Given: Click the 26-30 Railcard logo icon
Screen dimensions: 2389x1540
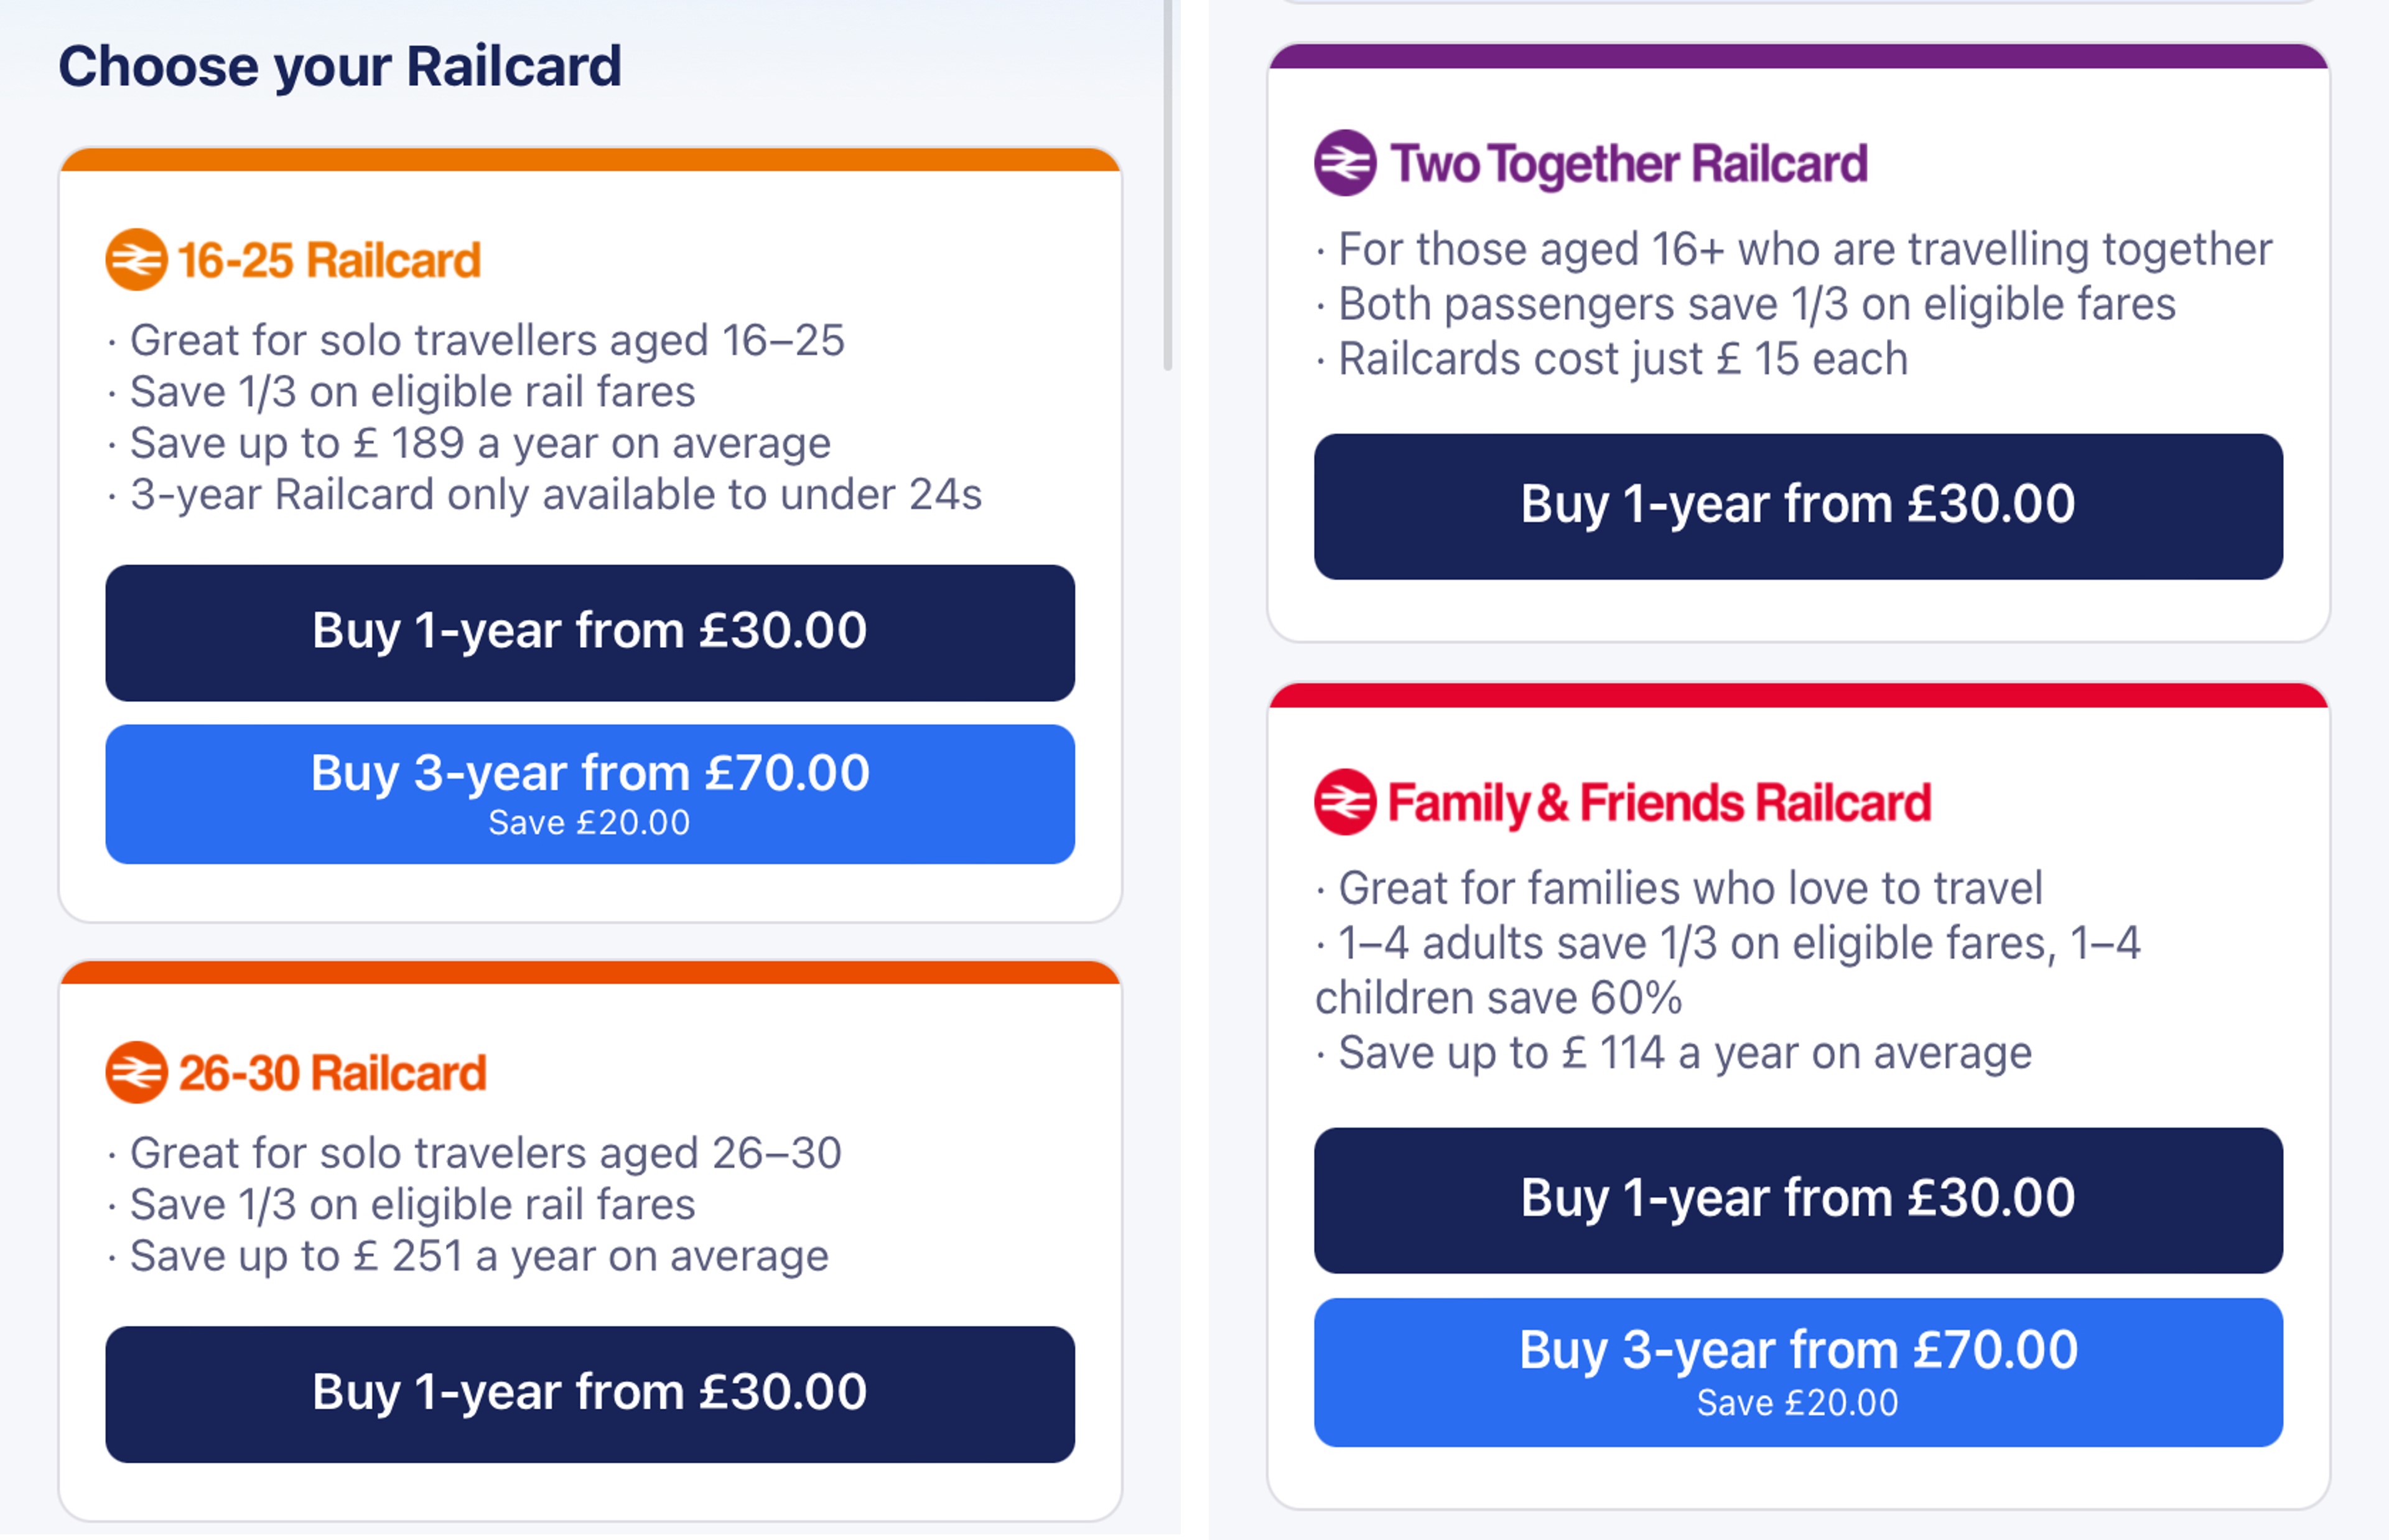Looking at the screenshot, I should coord(136,1073).
